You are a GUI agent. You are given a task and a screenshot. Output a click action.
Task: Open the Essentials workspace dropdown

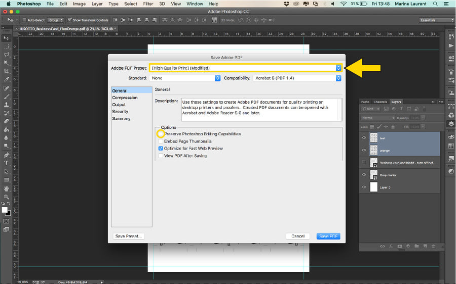(437, 20)
